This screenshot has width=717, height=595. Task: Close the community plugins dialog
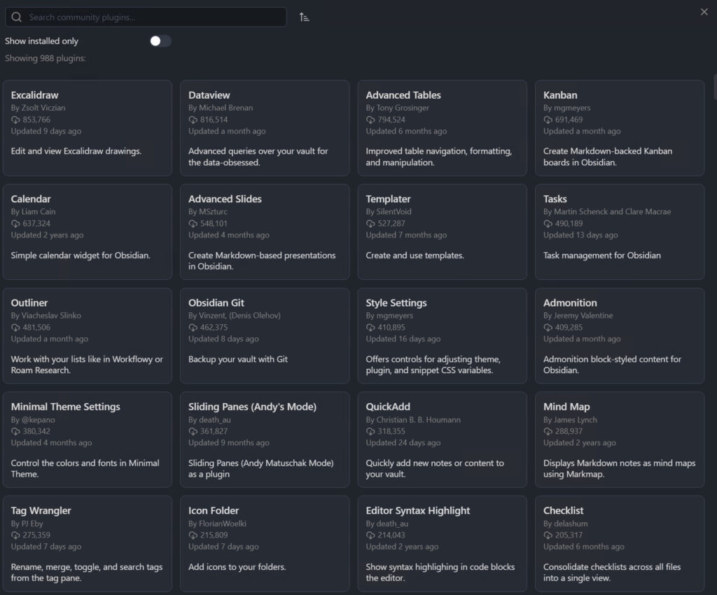click(704, 12)
